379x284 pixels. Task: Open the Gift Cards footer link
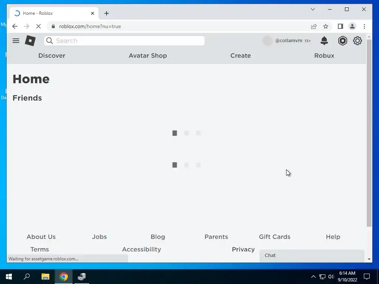(275, 237)
